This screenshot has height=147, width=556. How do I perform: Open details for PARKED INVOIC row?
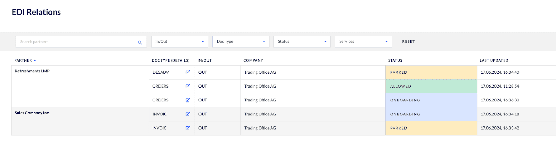tap(188, 128)
